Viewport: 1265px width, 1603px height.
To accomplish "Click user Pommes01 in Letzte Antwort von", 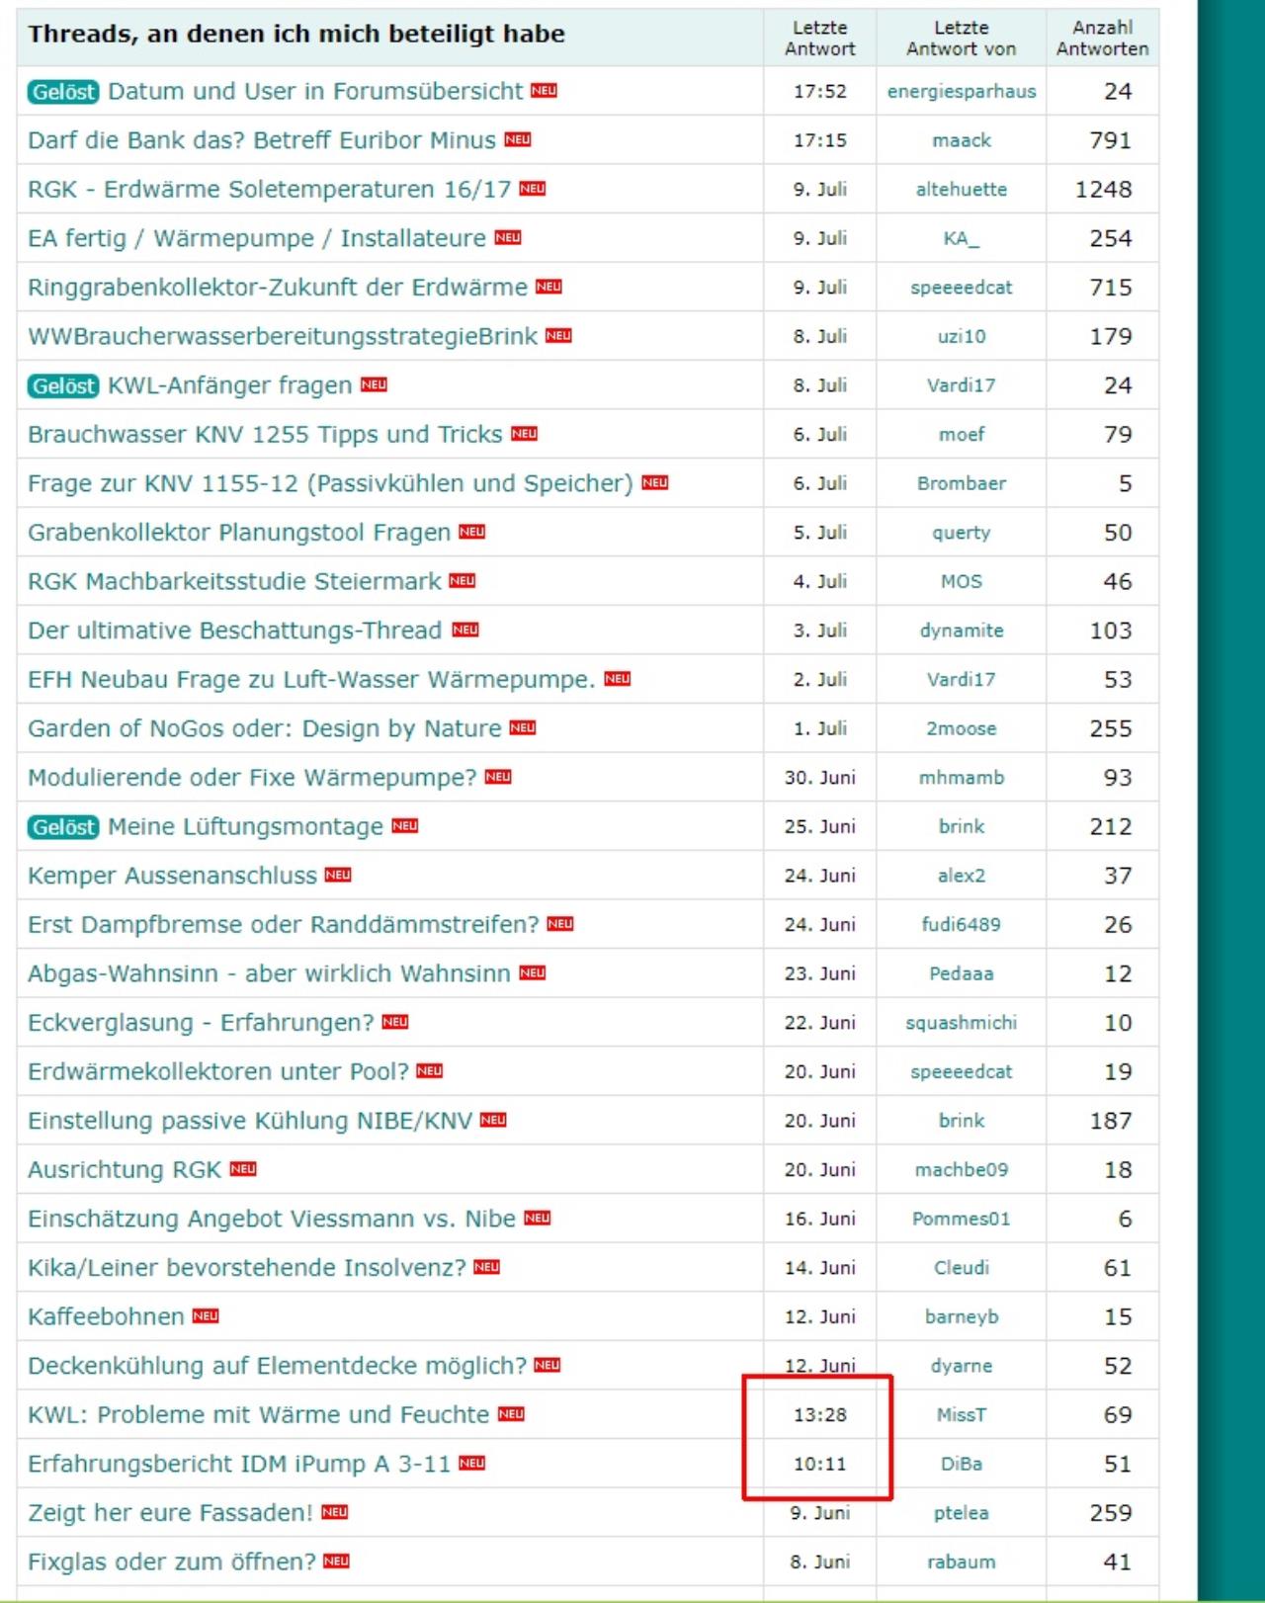I will coord(962,1219).
